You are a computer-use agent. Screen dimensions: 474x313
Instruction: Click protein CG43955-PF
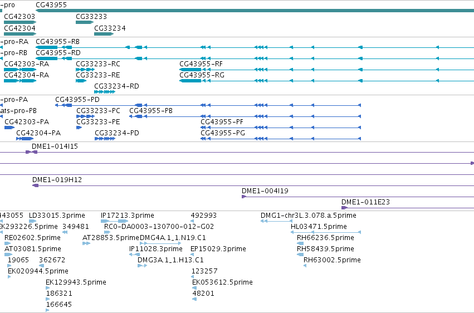(281, 128)
